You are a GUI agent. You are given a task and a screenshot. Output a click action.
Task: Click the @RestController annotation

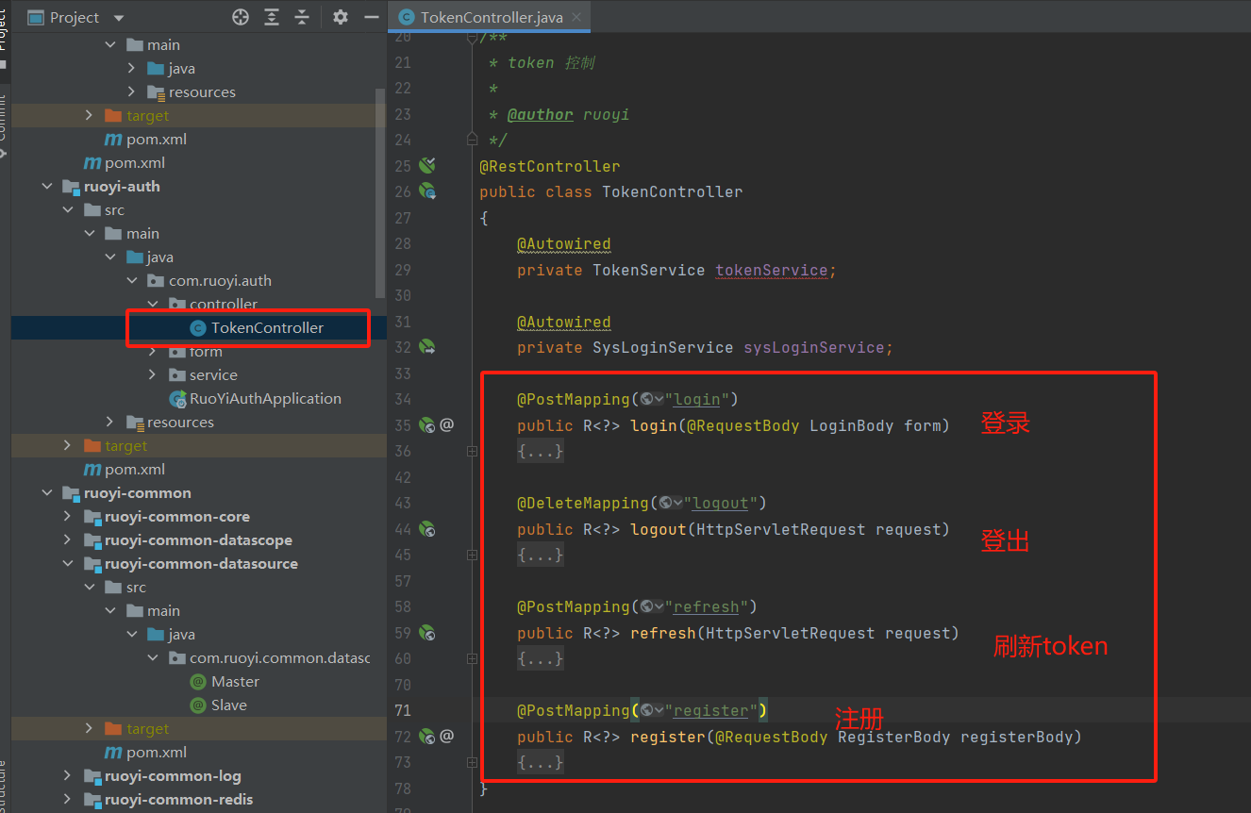coord(550,166)
